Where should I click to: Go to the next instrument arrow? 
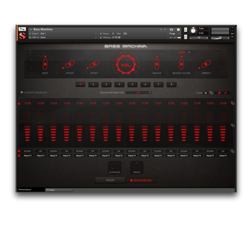pos(165,29)
